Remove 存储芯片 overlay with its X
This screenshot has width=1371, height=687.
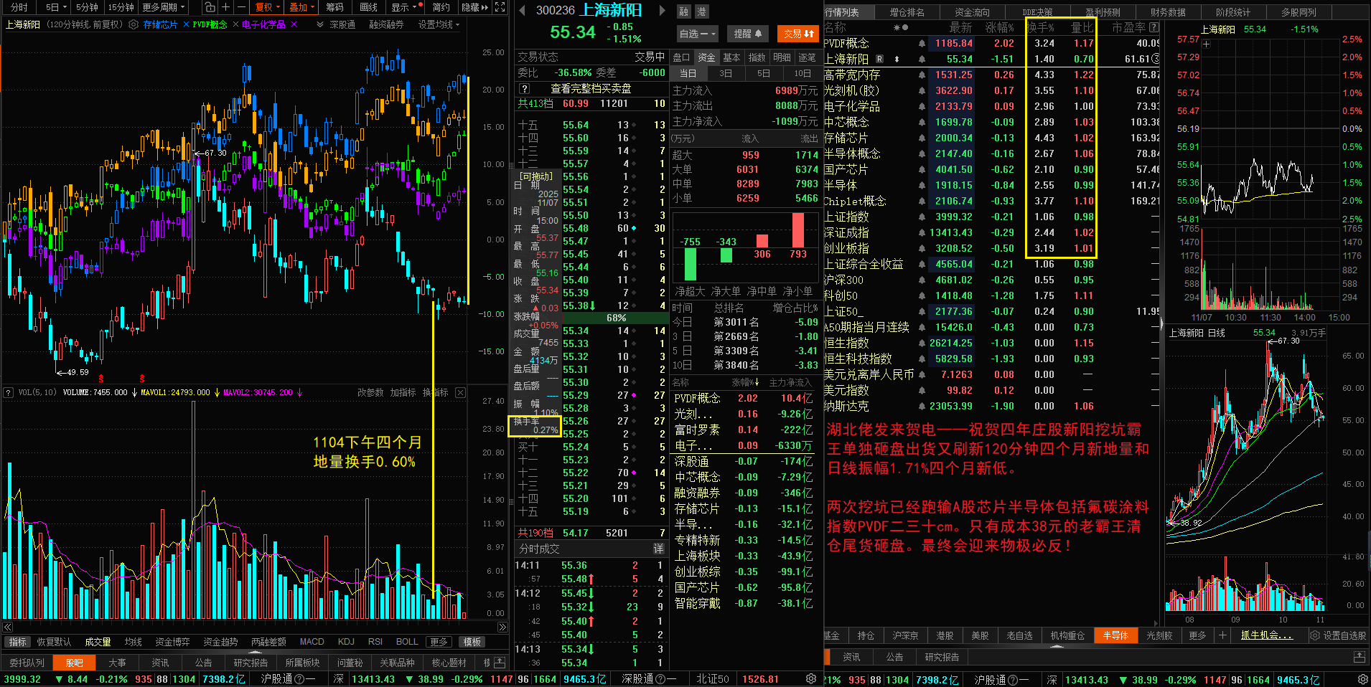coord(186,24)
